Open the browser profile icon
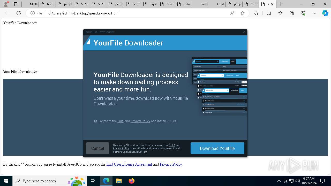This screenshot has width=331, height=186. 6,4
